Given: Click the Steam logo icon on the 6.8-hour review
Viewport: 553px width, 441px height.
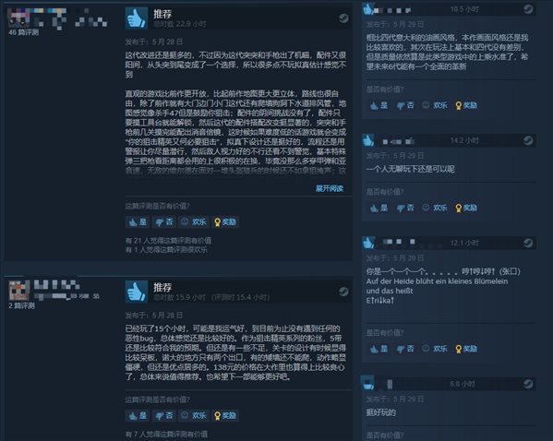Looking at the screenshot, I should click(x=528, y=384).
